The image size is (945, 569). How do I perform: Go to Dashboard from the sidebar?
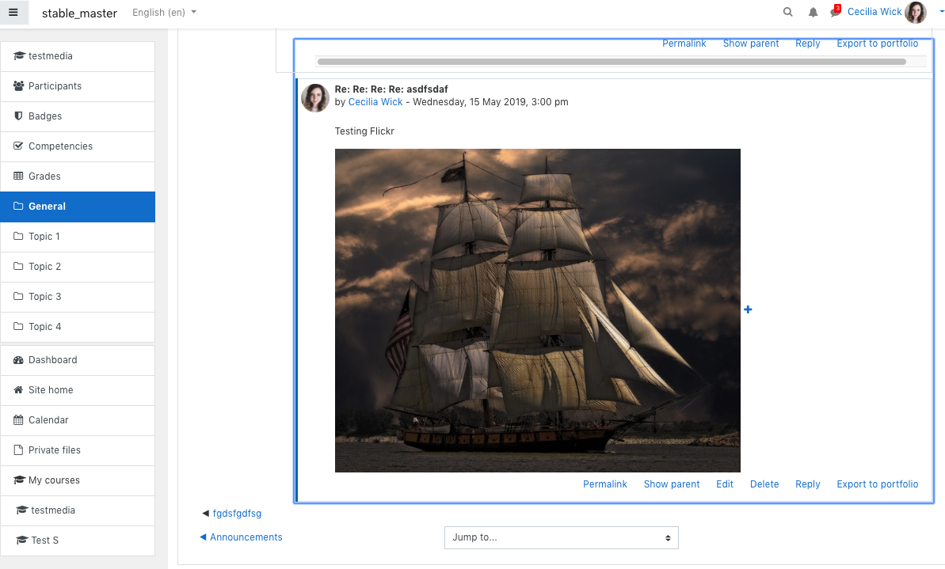[78, 360]
